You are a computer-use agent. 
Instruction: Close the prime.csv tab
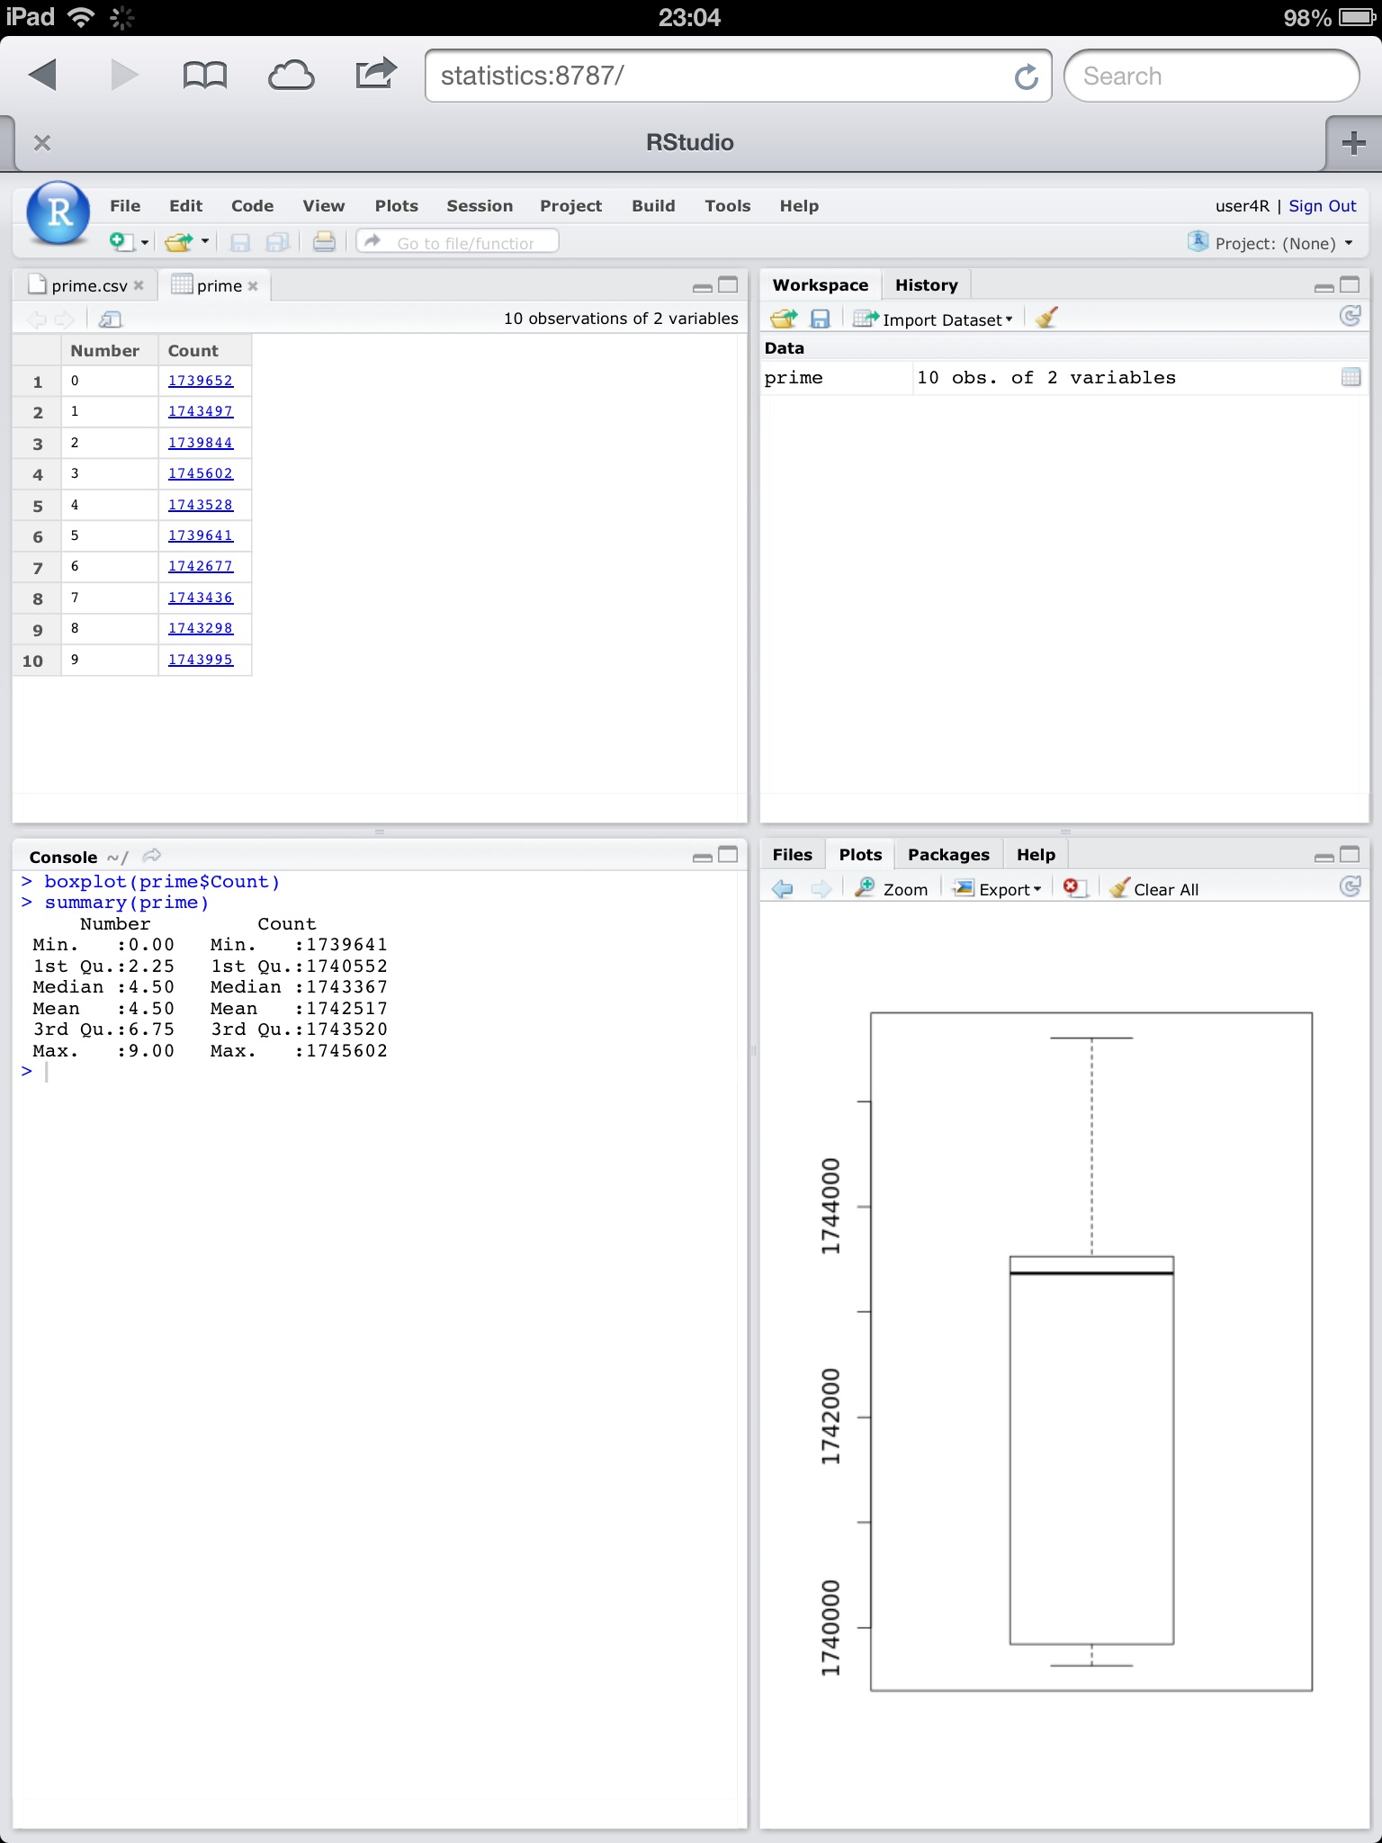click(x=139, y=285)
